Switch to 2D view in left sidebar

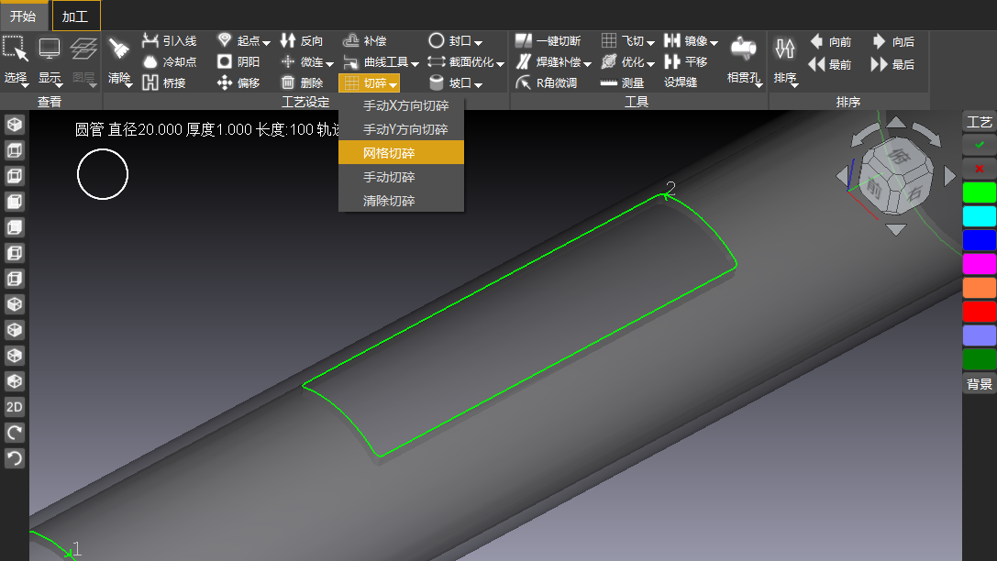14,407
